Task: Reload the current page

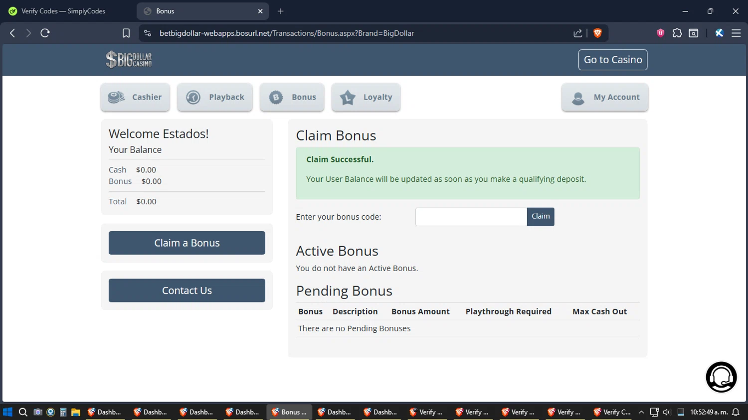Action: pos(45,33)
